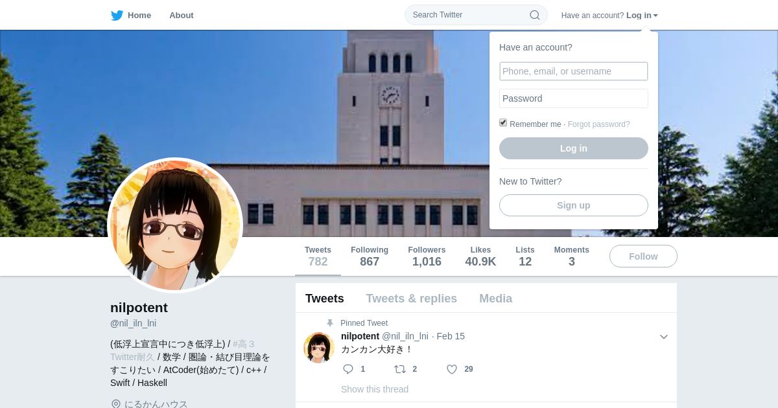Open the pinned tweet options chevron
This screenshot has width=778, height=408.
663,337
